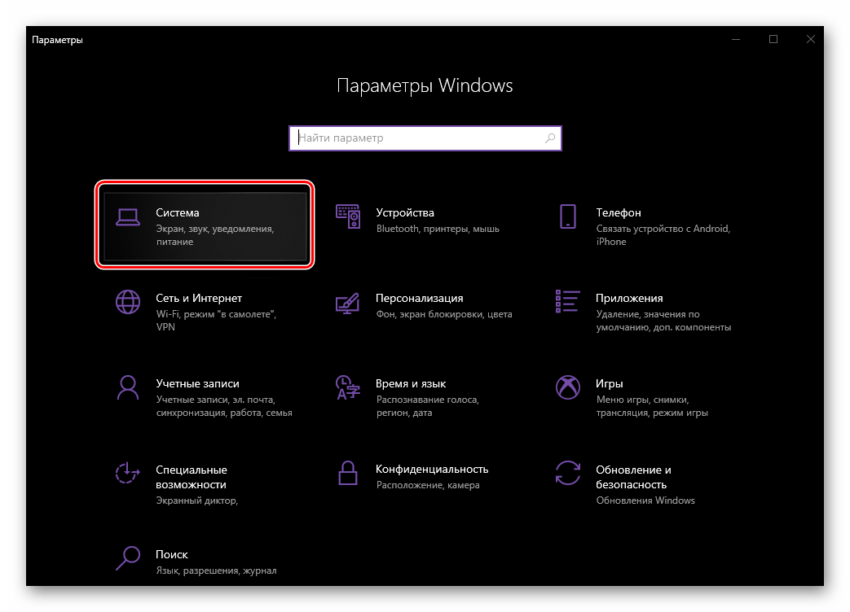Click the keyboard and speaker icon for Устройства

pyautogui.click(x=347, y=216)
